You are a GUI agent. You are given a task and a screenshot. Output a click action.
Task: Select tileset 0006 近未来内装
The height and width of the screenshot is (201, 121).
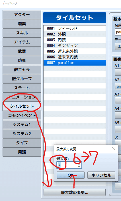[x=75, y=57]
